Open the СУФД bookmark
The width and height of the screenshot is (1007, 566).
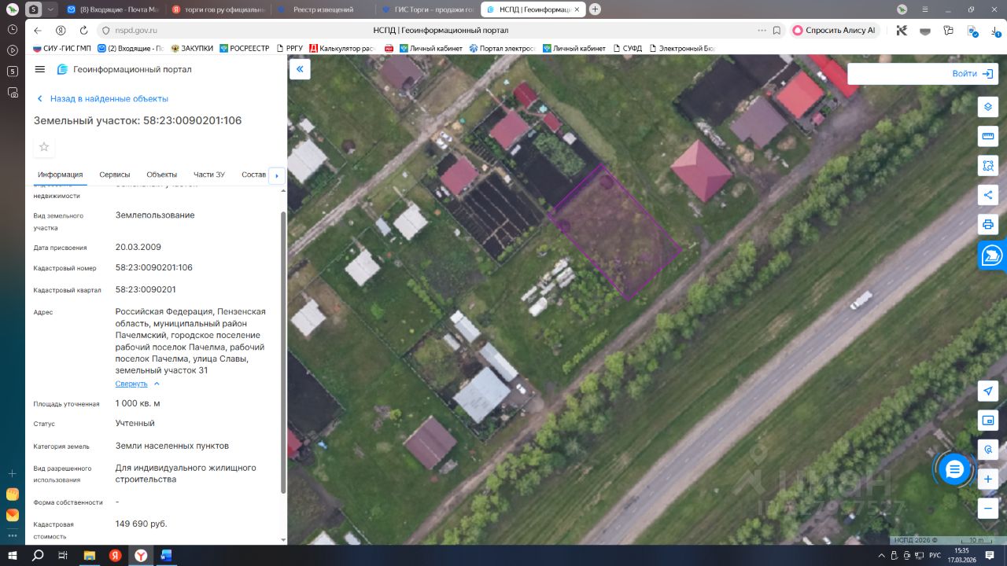(627, 48)
